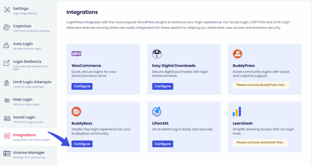Click 'Secure digital purchases' description text

180,74
